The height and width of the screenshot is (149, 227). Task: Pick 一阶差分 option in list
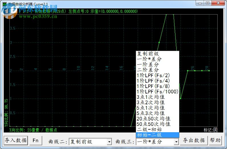coord(157,64)
